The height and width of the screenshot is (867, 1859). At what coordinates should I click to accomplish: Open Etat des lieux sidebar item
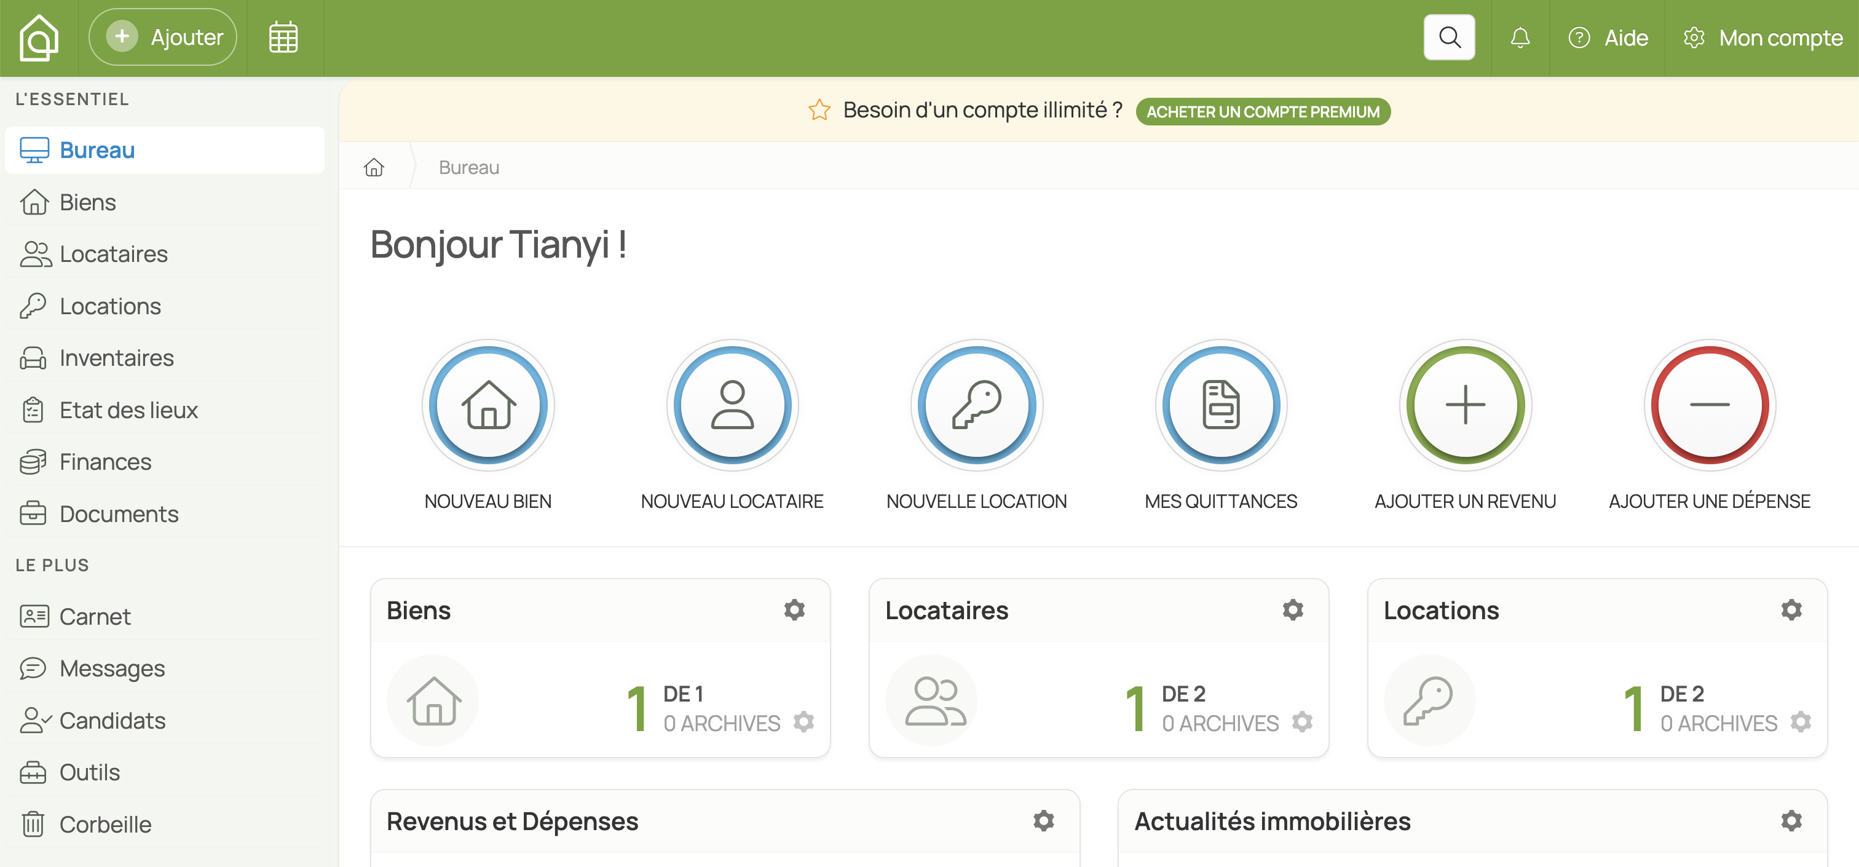pyautogui.click(x=165, y=410)
